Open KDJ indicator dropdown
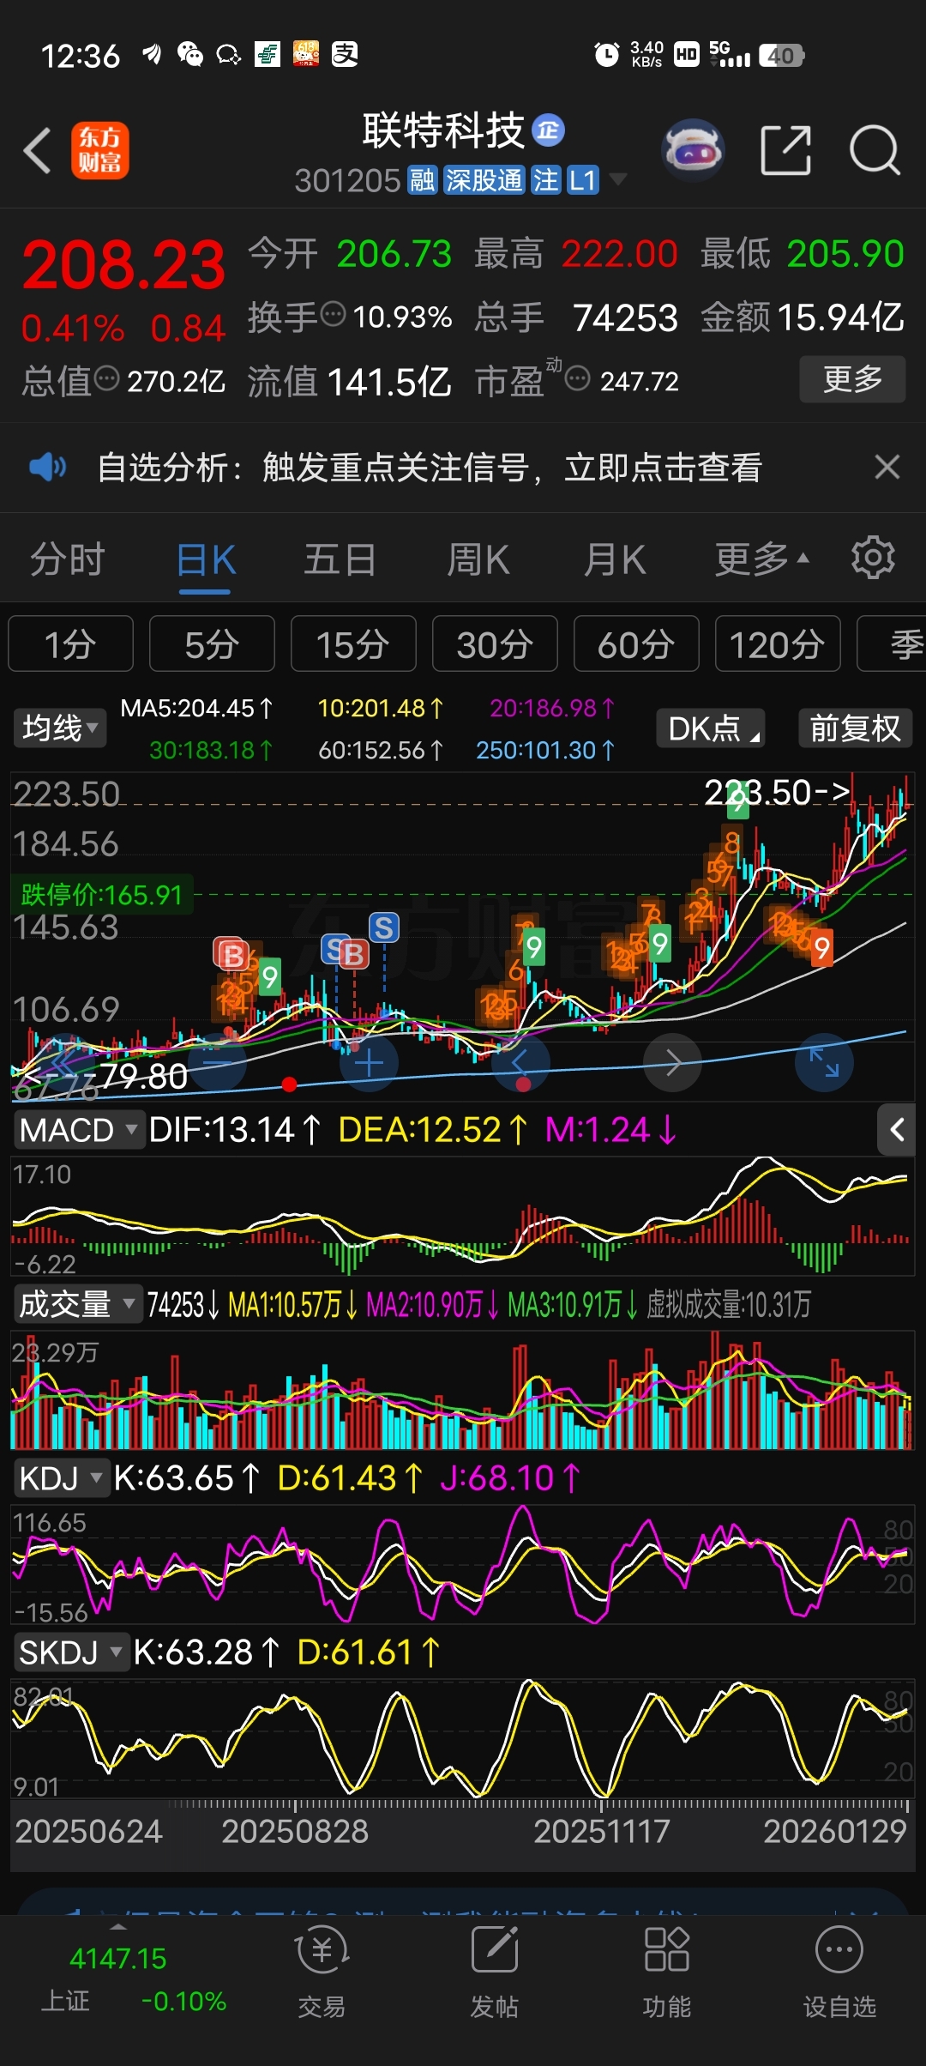The height and width of the screenshot is (2066, 926). pos(62,1478)
